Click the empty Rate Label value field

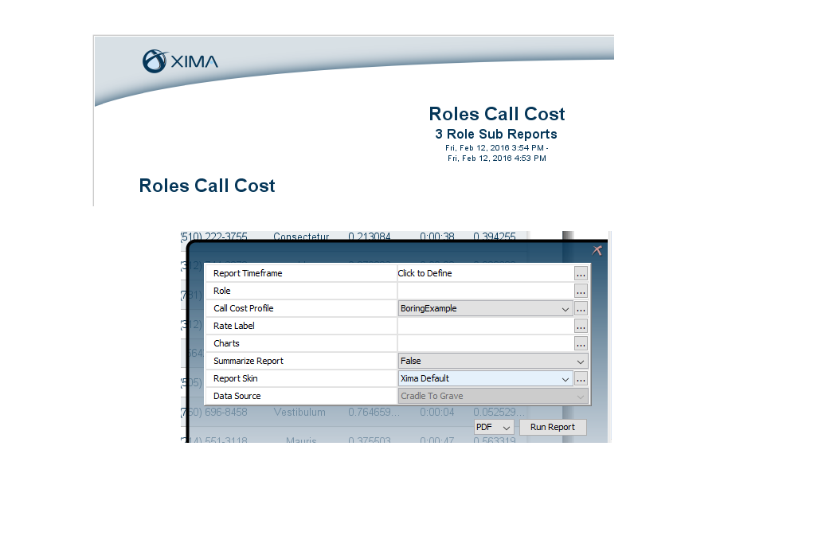(x=485, y=326)
